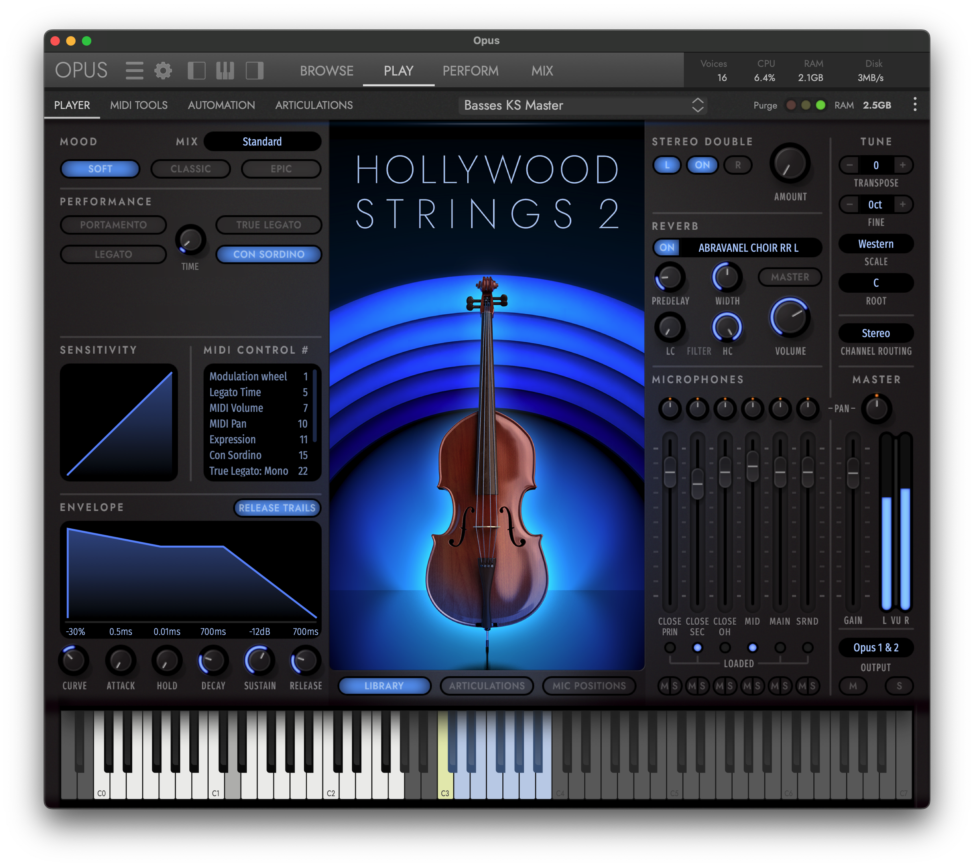974x867 pixels.
Task: Adjust the Close Prin mic pan knob
Action: tap(670, 408)
